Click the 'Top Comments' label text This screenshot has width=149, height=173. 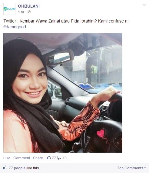130,168
